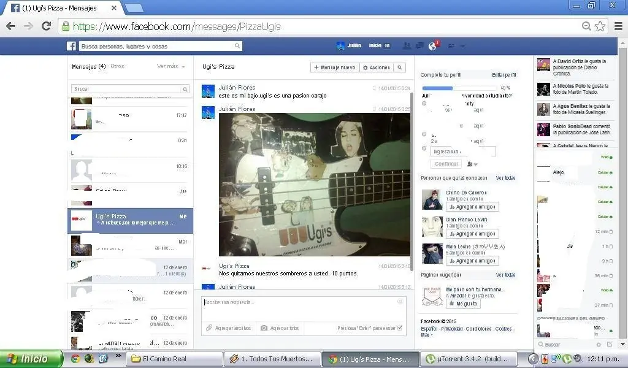Click the uTorrent icon in the system tray

coord(567,359)
